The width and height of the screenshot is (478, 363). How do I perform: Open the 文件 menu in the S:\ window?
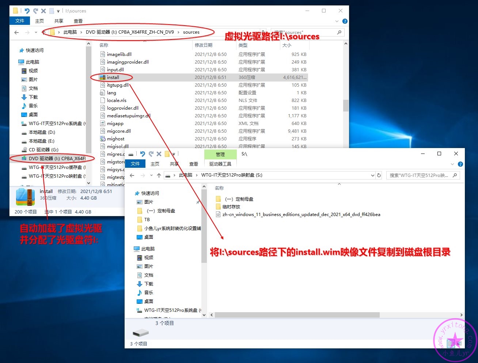coord(135,164)
